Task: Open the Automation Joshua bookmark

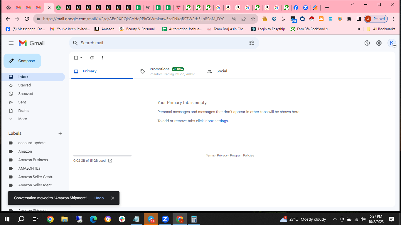Action: click(182, 29)
